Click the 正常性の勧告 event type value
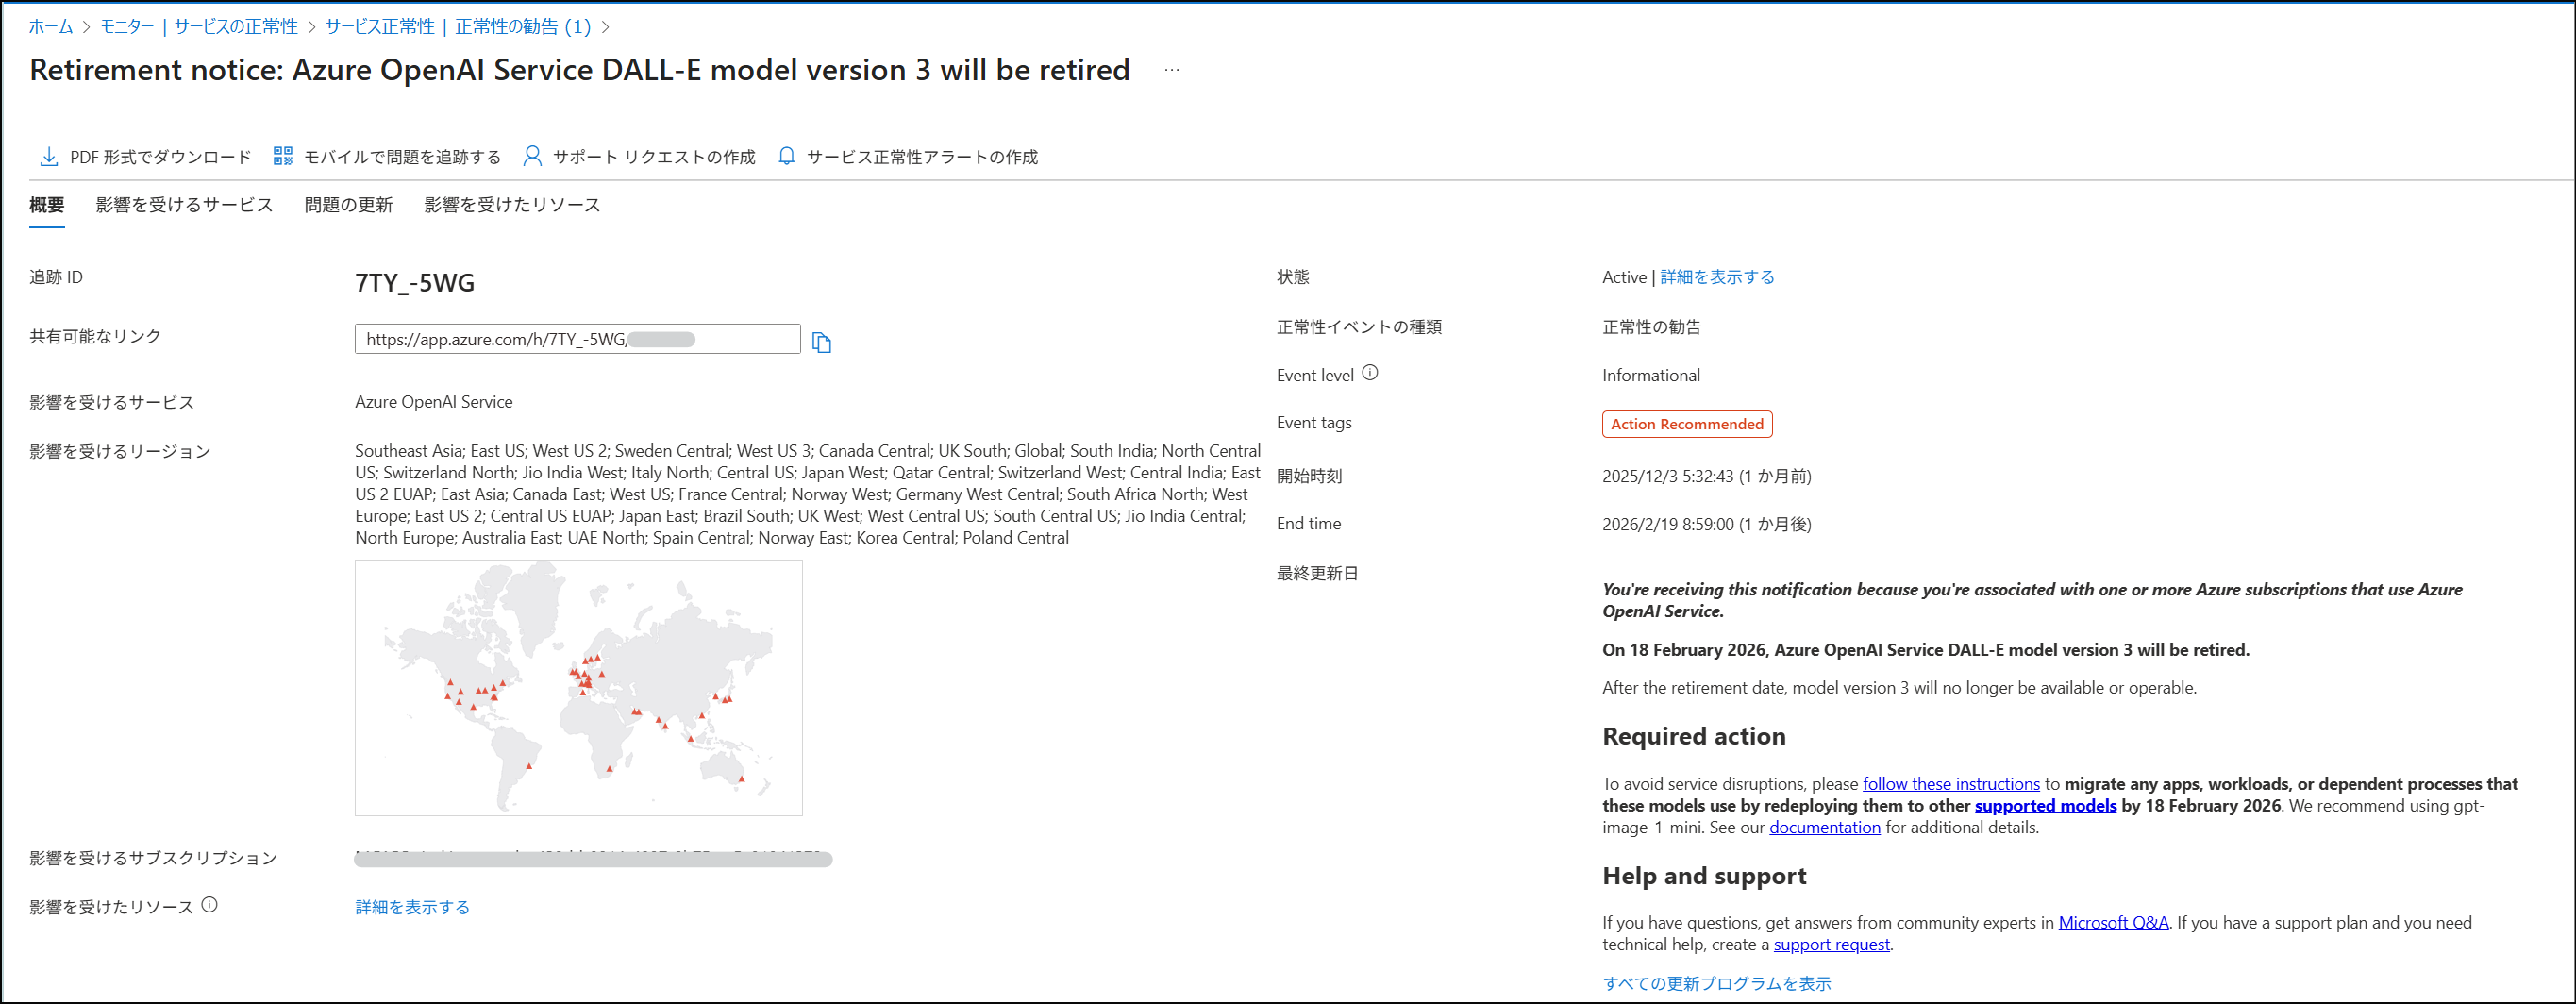Image resolution: width=2576 pixels, height=1004 pixels. [x=1651, y=327]
